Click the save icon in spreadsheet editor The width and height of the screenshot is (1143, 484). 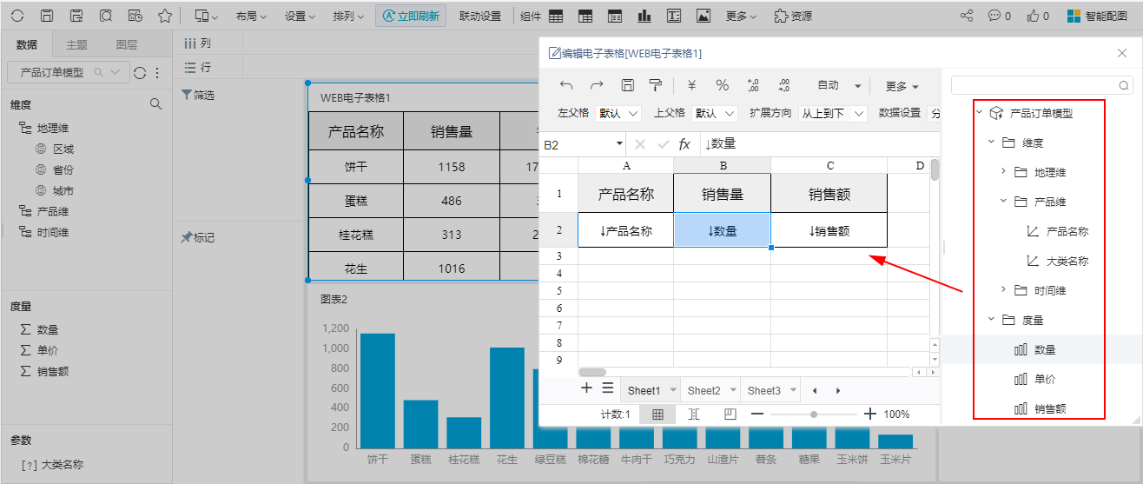[x=627, y=85]
